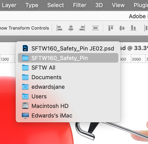This screenshot has width=148, height=144.
Task: Open the Type menu
Action: click(x=32, y=5)
